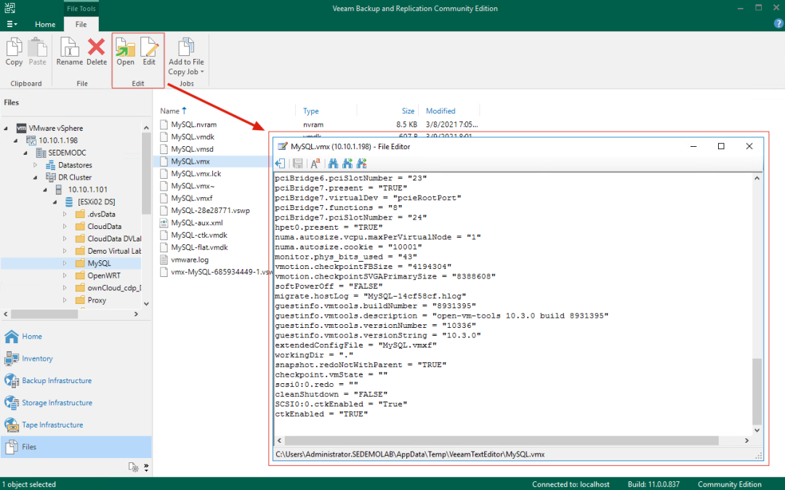Click the Copy icon in the Clipboard group
This screenshot has width=785, height=490.
pos(14,47)
